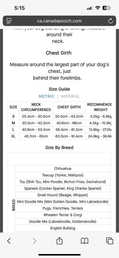119x258 pixels.
Task: Tap the Wheaten Terrier & Corgi row
Action: point(63,215)
